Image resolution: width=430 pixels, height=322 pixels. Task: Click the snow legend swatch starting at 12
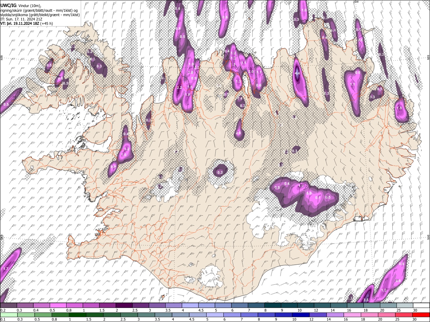[x=322, y=305]
